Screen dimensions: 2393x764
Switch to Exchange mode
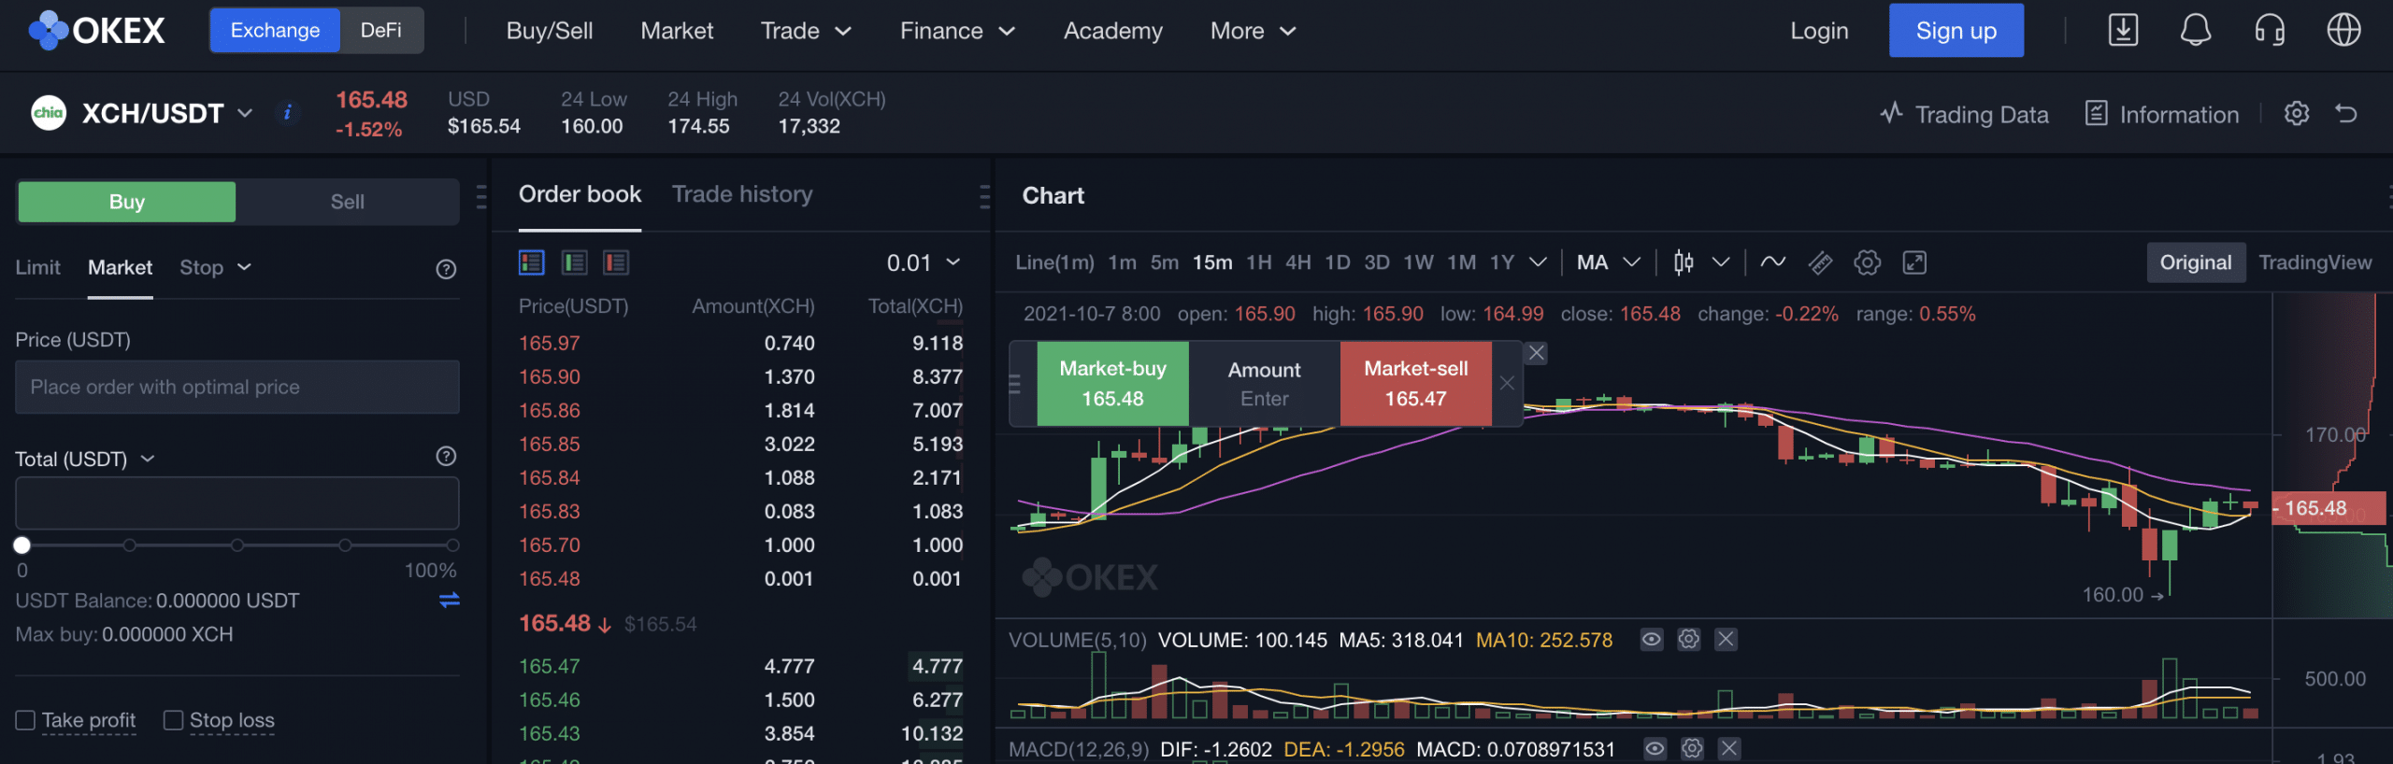[275, 30]
